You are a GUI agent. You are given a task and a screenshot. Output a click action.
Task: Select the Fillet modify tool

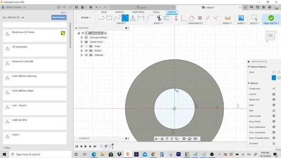coord(151,18)
